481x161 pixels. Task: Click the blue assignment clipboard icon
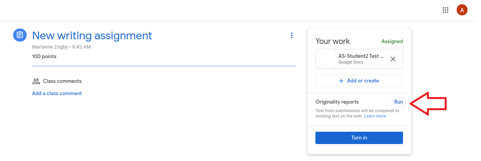(20, 35)
